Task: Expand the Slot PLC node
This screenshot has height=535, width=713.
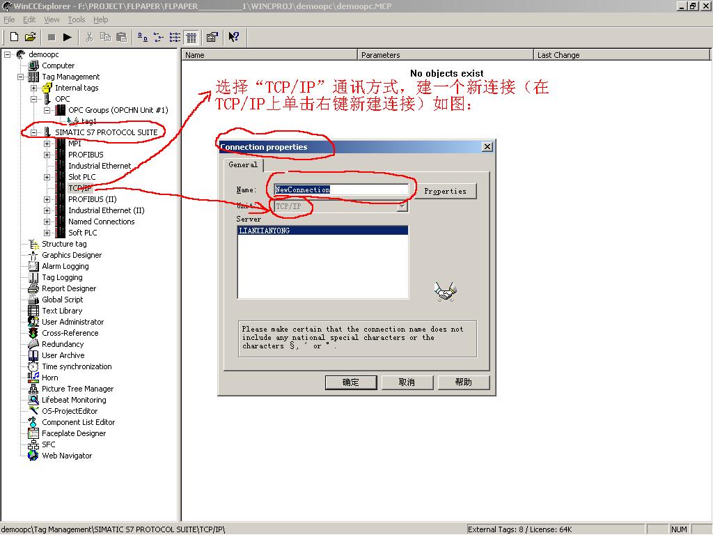Action: [47, 177]
